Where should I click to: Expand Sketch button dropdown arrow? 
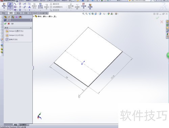4,10
